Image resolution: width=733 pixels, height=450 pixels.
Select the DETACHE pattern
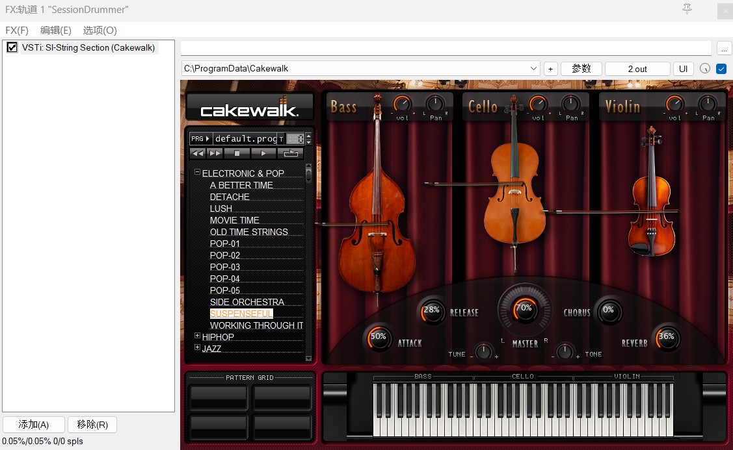click(x=230, y=197)
